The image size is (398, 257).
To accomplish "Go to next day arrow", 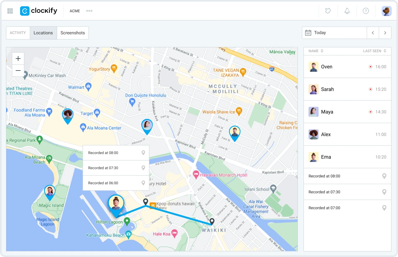I will tap(385, 33).
